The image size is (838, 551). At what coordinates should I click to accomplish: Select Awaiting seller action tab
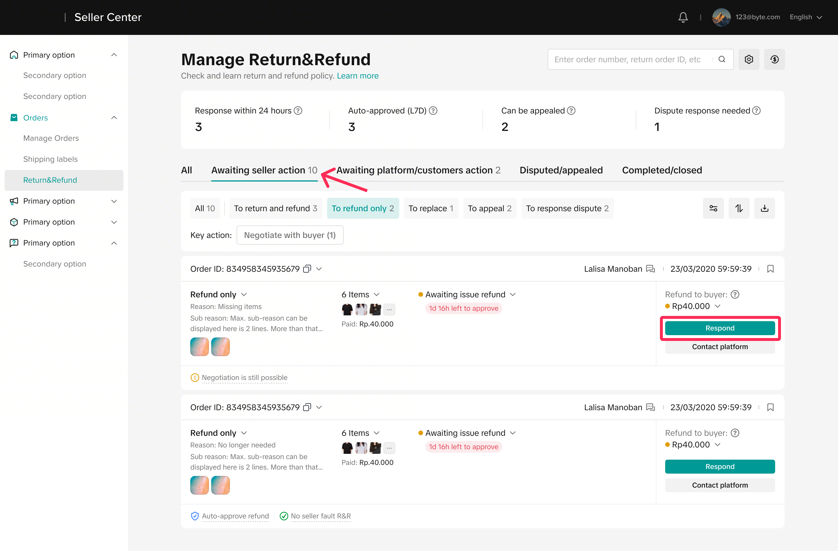pyautogui.click(x=264, y=170)
